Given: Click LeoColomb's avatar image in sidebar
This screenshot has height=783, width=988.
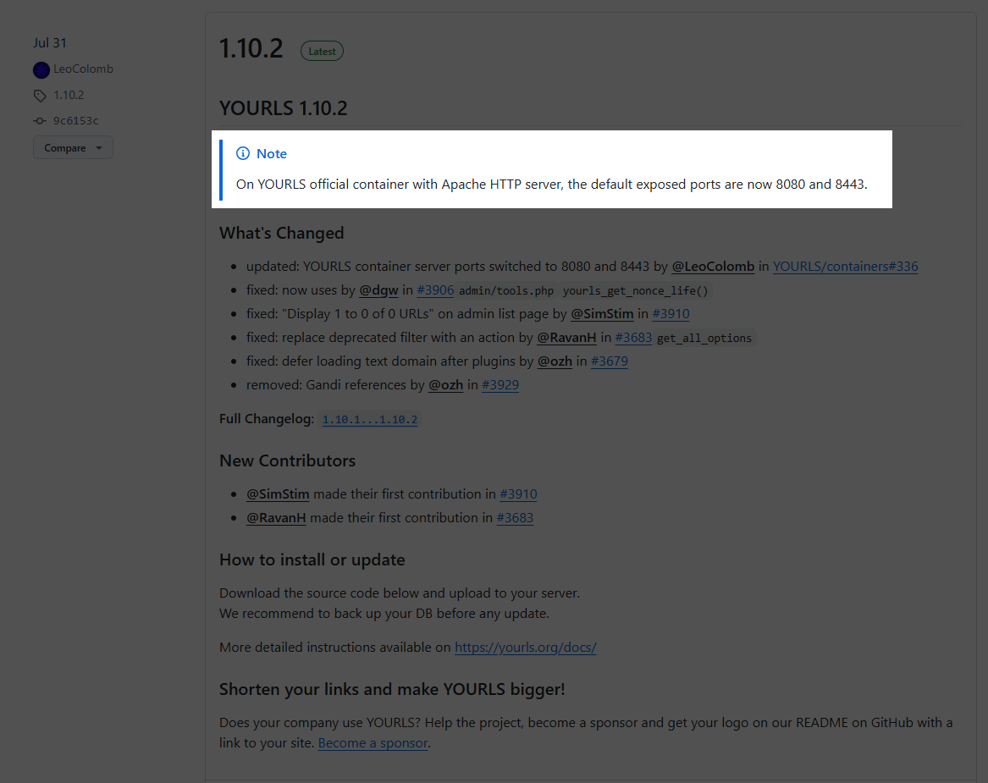Looking at the screenshot, I should tap(41, 70).
